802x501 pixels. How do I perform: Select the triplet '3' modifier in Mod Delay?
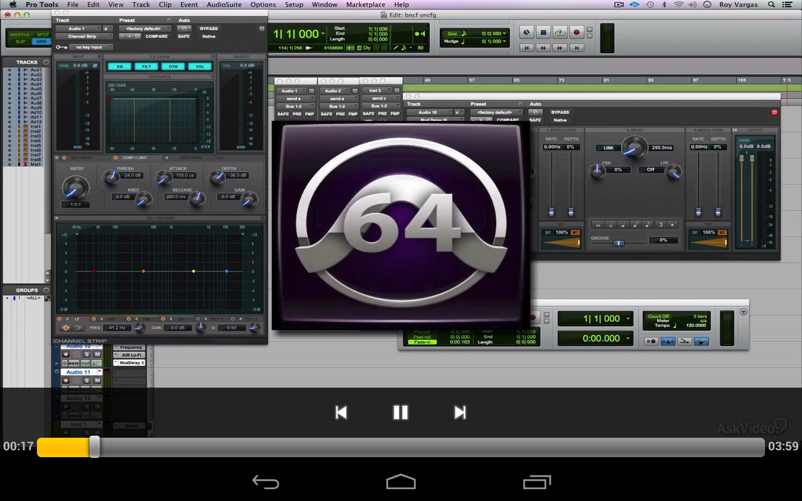coord(660,224)
